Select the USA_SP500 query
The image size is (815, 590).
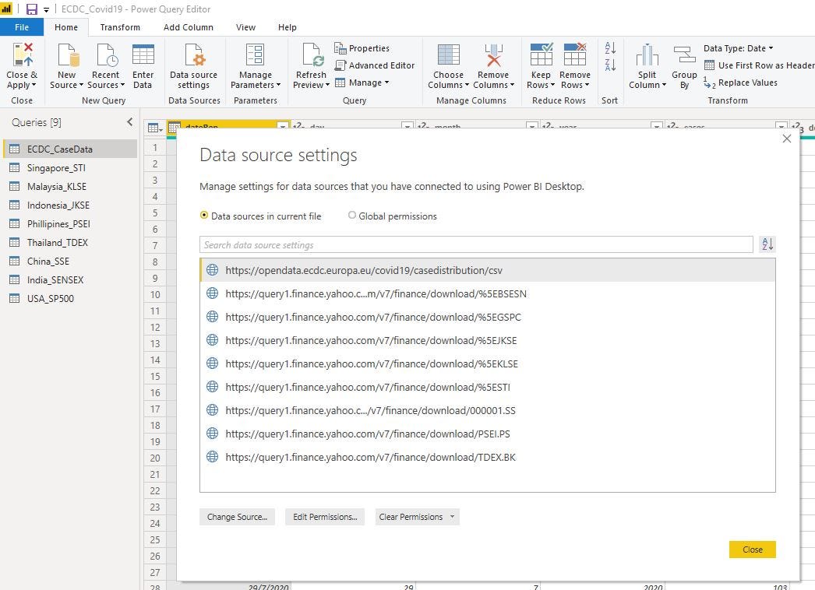tap(70, 299)
